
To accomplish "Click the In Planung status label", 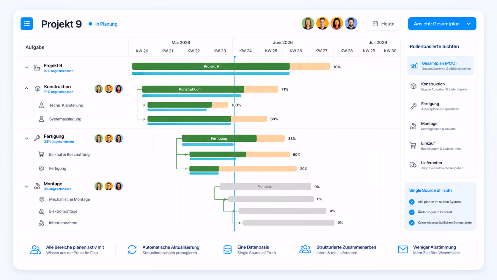I will tap(106, 24).
